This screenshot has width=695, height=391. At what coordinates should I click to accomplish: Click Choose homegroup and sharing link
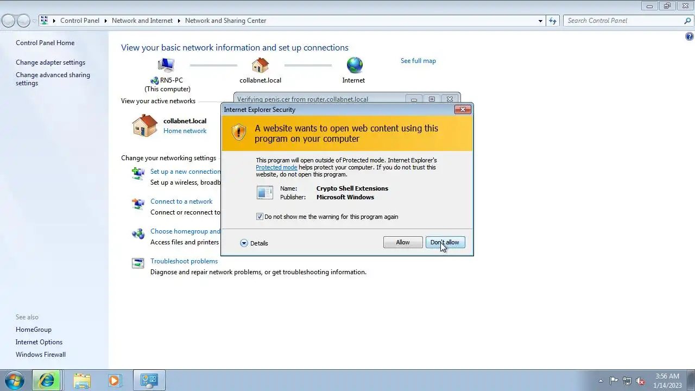click(x=185, y=231)
